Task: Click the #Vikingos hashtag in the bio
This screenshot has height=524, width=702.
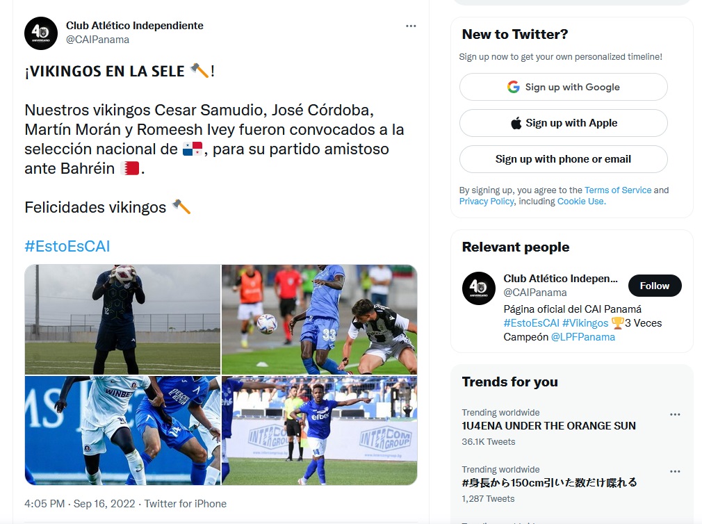Action: (585, 323)
